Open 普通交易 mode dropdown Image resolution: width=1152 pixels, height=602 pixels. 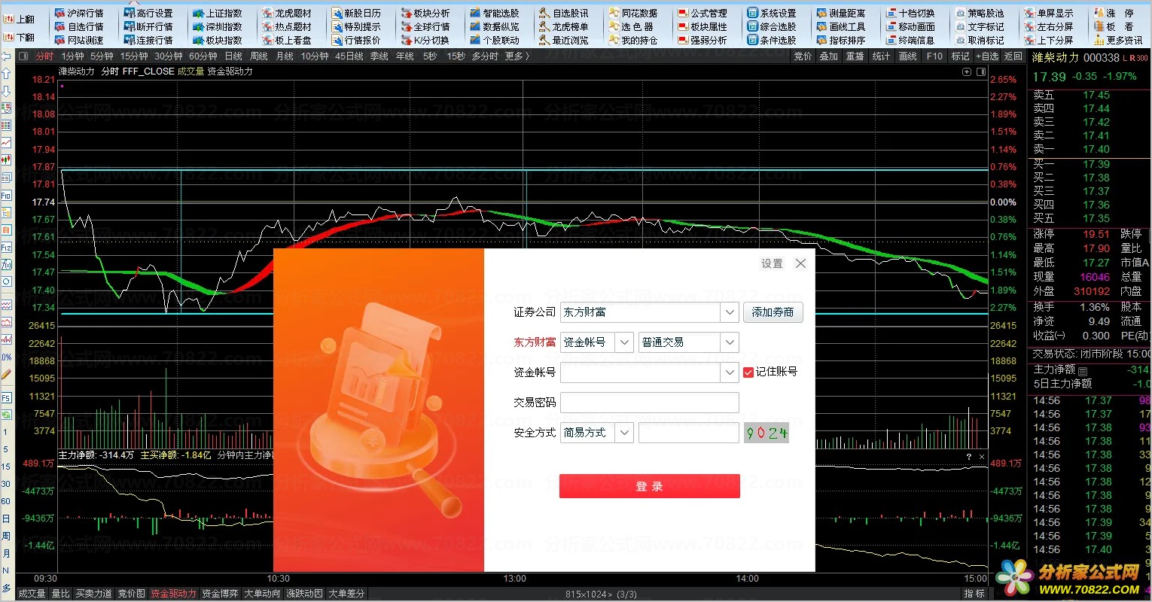[729, 342]
